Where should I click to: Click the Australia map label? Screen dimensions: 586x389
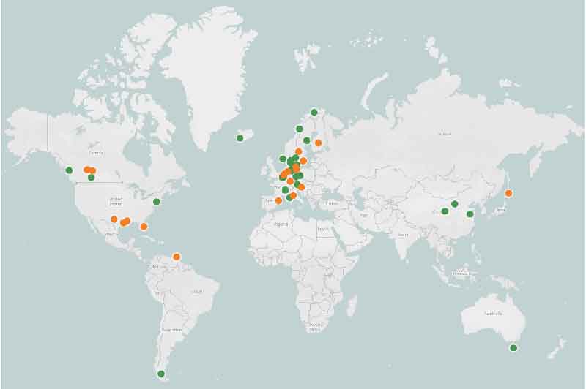point(493,314)
